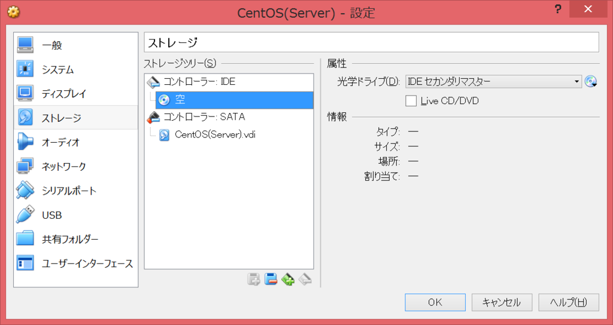This screenshot has height=325, width=613.
Task: Confirm settings with the OK button
Action: pyautogui.click(x=435, y=302)
